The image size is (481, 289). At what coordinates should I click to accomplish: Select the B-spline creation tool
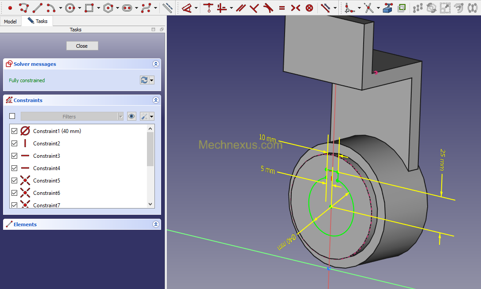click(x=146, y=8)
